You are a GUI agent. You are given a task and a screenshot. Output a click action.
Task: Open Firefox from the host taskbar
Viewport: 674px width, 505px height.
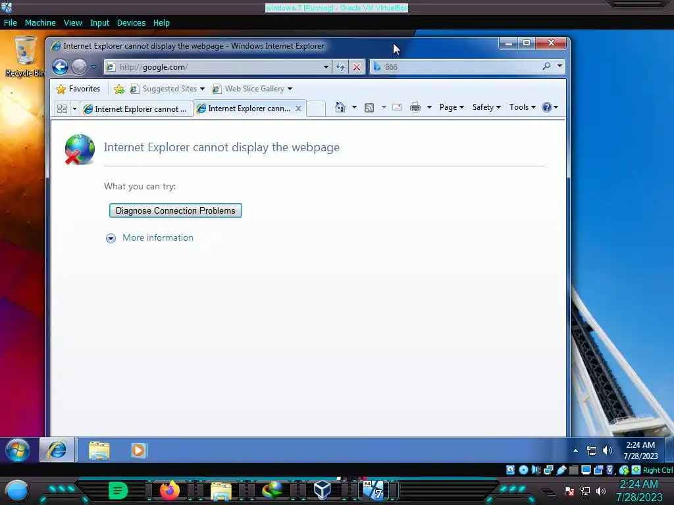169,490
